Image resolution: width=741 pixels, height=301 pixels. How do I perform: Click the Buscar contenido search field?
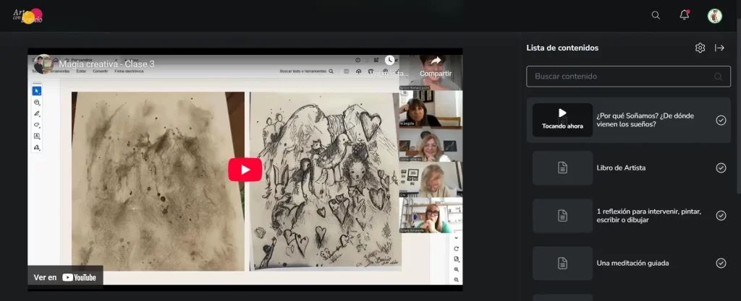(629, 77)
